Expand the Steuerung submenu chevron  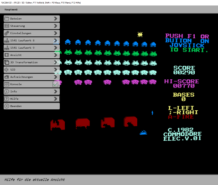click(56, 26)
